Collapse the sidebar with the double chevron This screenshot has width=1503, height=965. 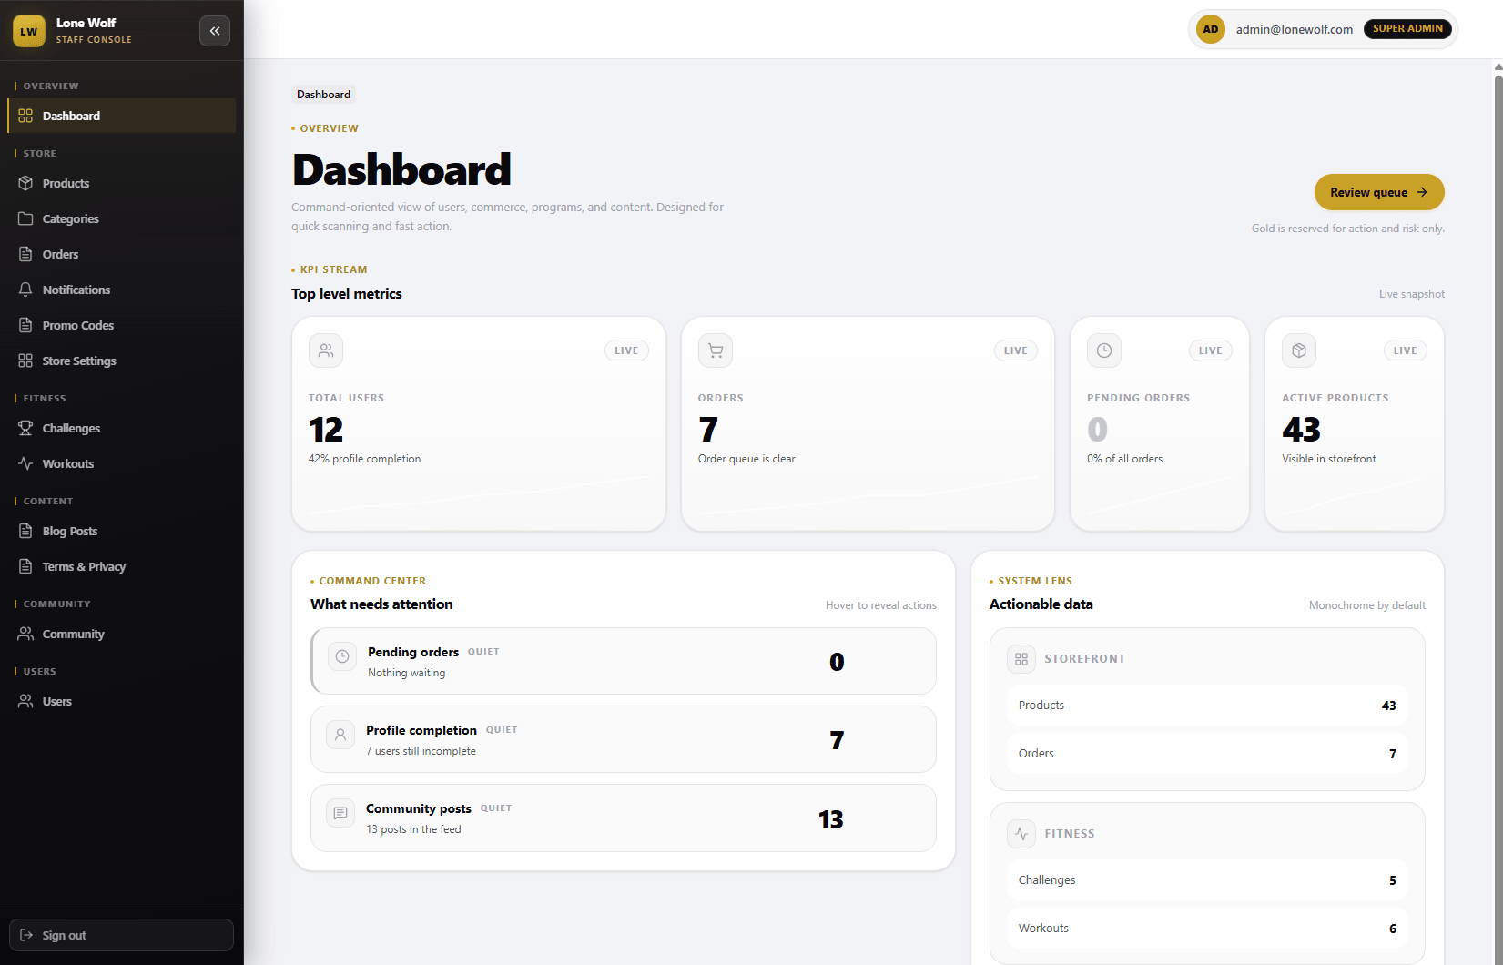(215, 31)
